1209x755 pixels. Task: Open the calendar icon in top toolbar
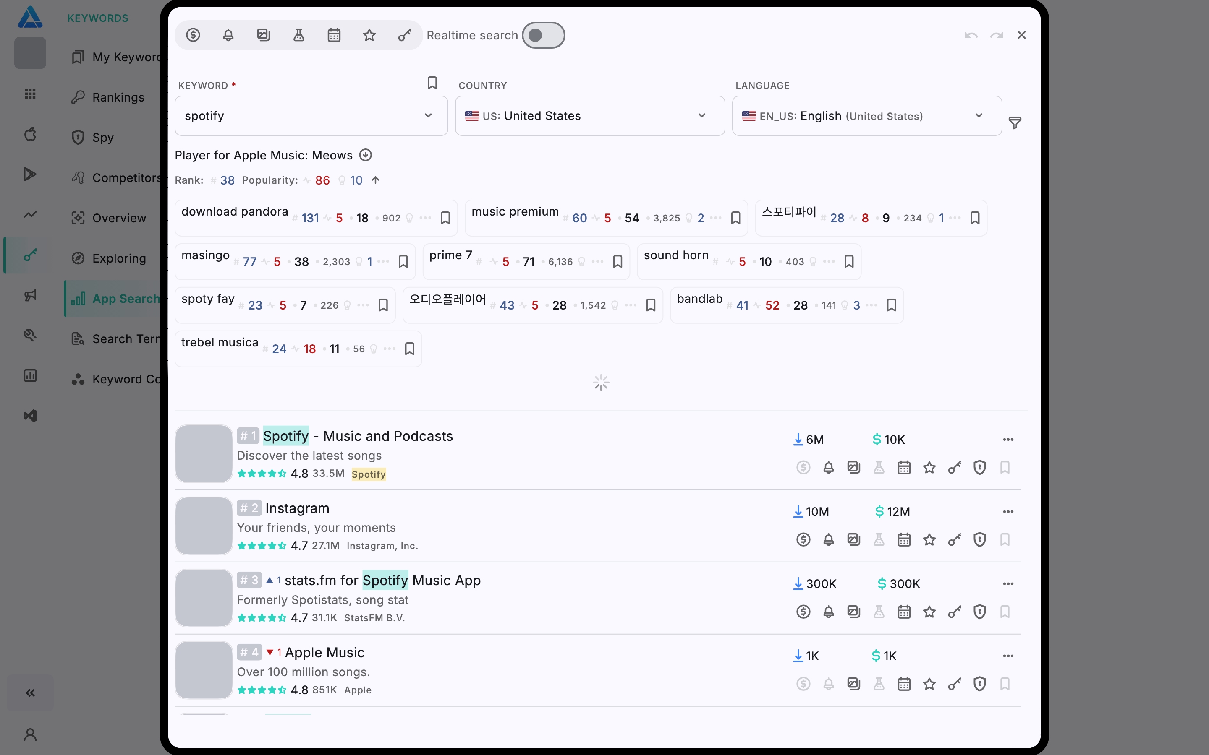pyautogui.click(x=334, y=35)
